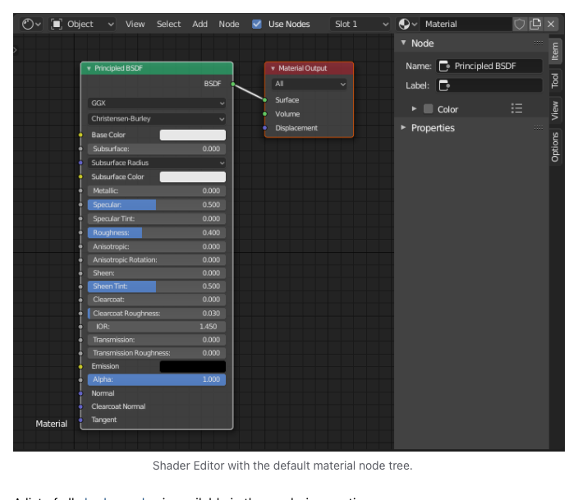Click the Alpha input socket

tap(80, 380)
